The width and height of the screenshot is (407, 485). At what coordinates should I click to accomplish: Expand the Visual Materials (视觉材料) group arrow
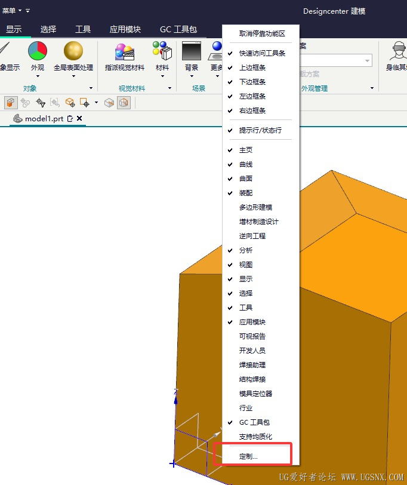169,88
